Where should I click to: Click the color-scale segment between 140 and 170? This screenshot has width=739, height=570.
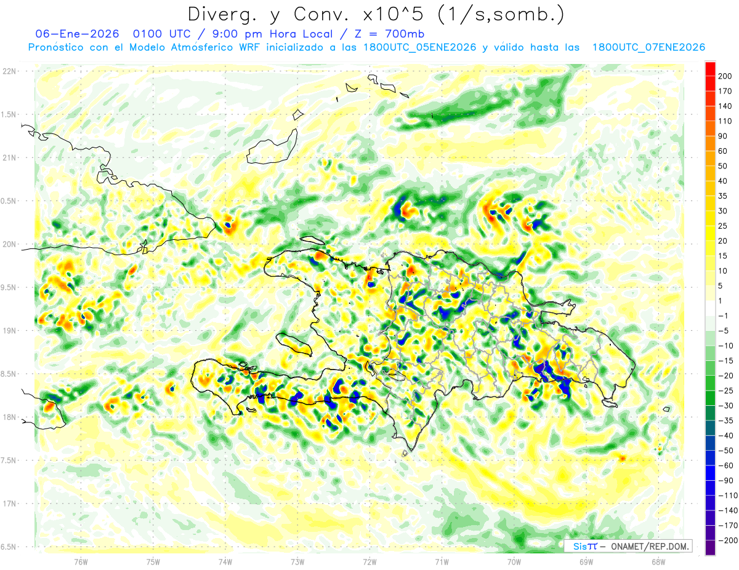(711, 98)
